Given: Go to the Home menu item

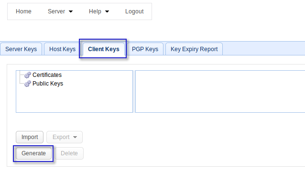Looking at the screenshot, I should pyautogui.click(x=23, y=11).
